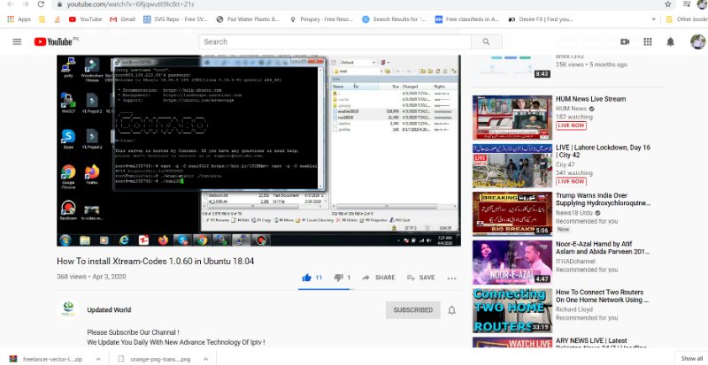
Task: Open the Updated World channel name
Action: [109, 310]
